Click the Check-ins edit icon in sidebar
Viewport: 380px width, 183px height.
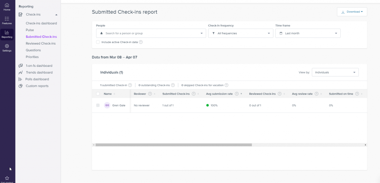(x=21, y=14)
